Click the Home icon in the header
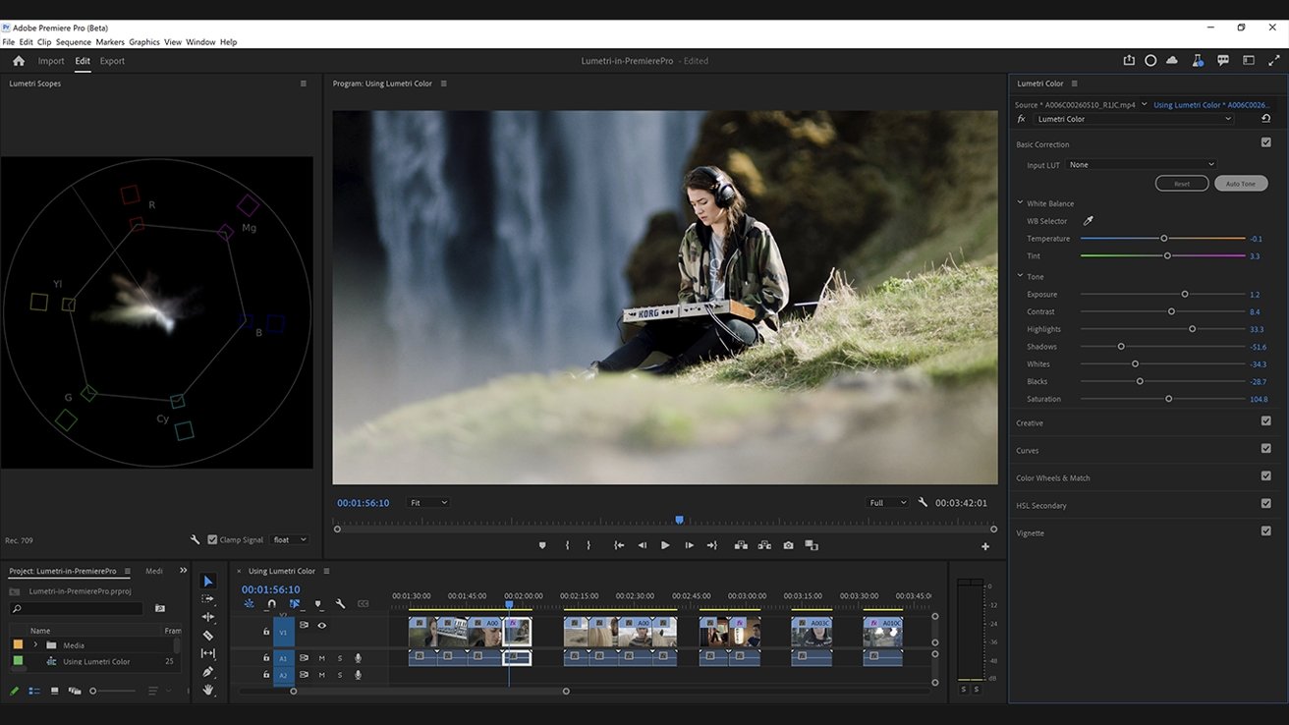The image size is (1289, 725). coord(18,61)
